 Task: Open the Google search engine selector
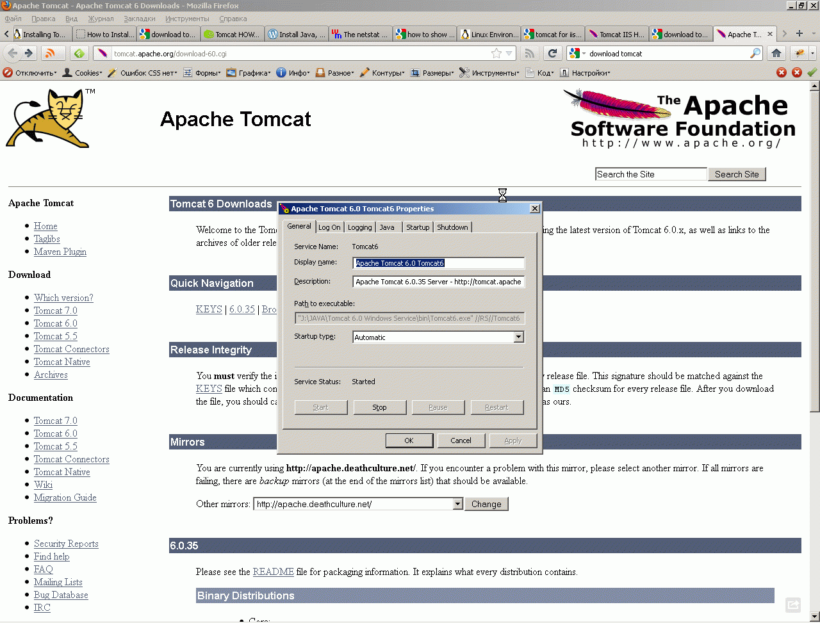(x=577, y=53)
